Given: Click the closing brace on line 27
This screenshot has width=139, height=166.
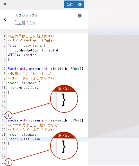Looking at the screenshot, I should click(x=8, y=162).
